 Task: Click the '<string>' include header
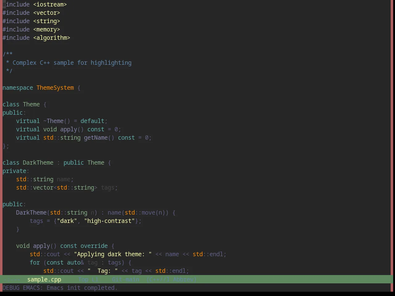(47, 21)
